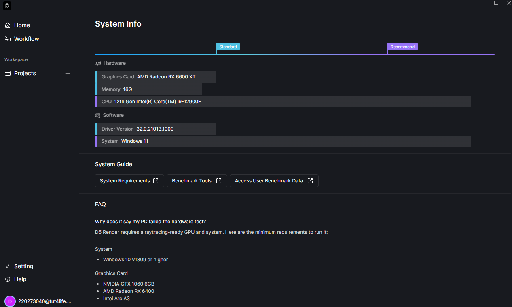
Task: Click the Setting sliders icon
Action: click(x=8, y=266)
